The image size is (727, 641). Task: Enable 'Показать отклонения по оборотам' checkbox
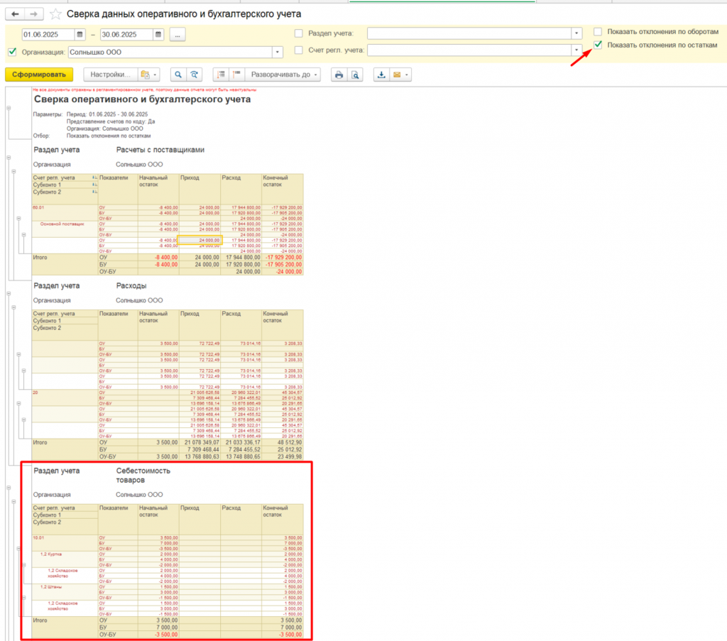click(598, 32)
